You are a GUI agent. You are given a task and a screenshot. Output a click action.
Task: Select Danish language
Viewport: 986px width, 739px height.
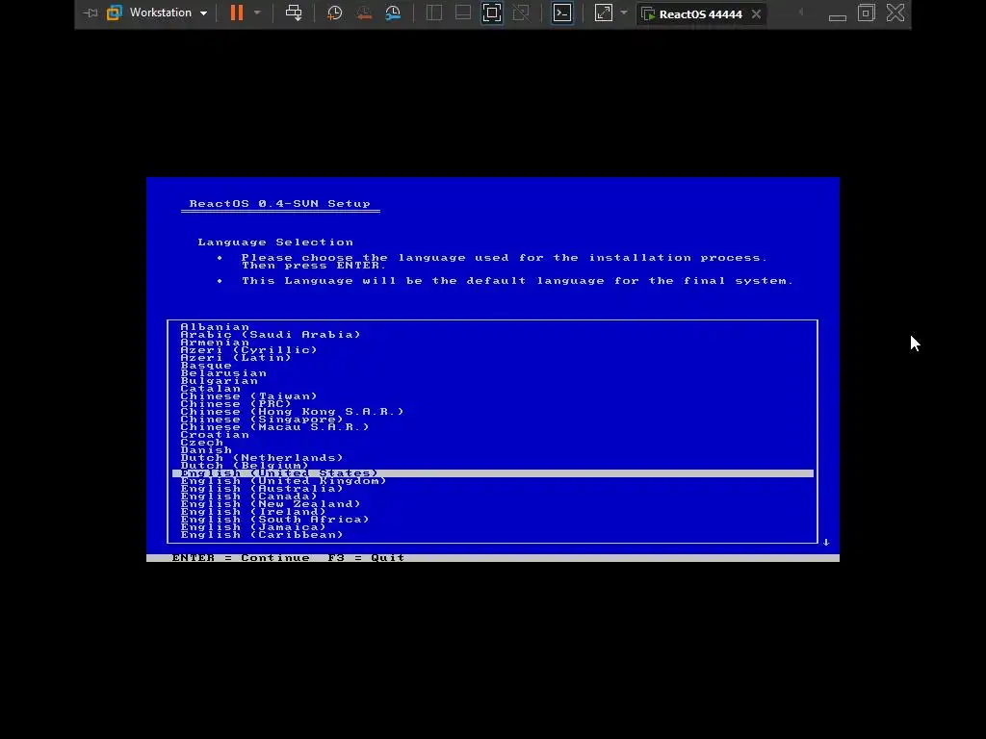206,450
